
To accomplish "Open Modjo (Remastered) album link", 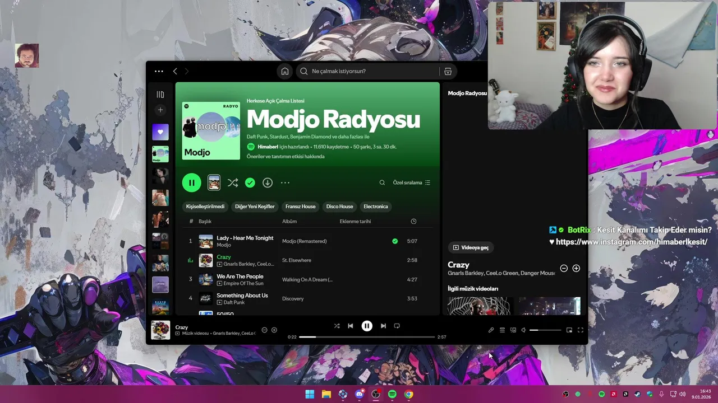I will (304, 241).
